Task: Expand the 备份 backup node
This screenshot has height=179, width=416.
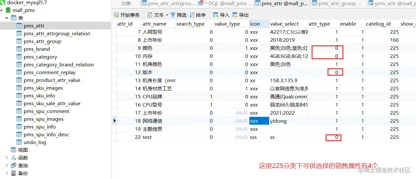Action: (6, 173)
